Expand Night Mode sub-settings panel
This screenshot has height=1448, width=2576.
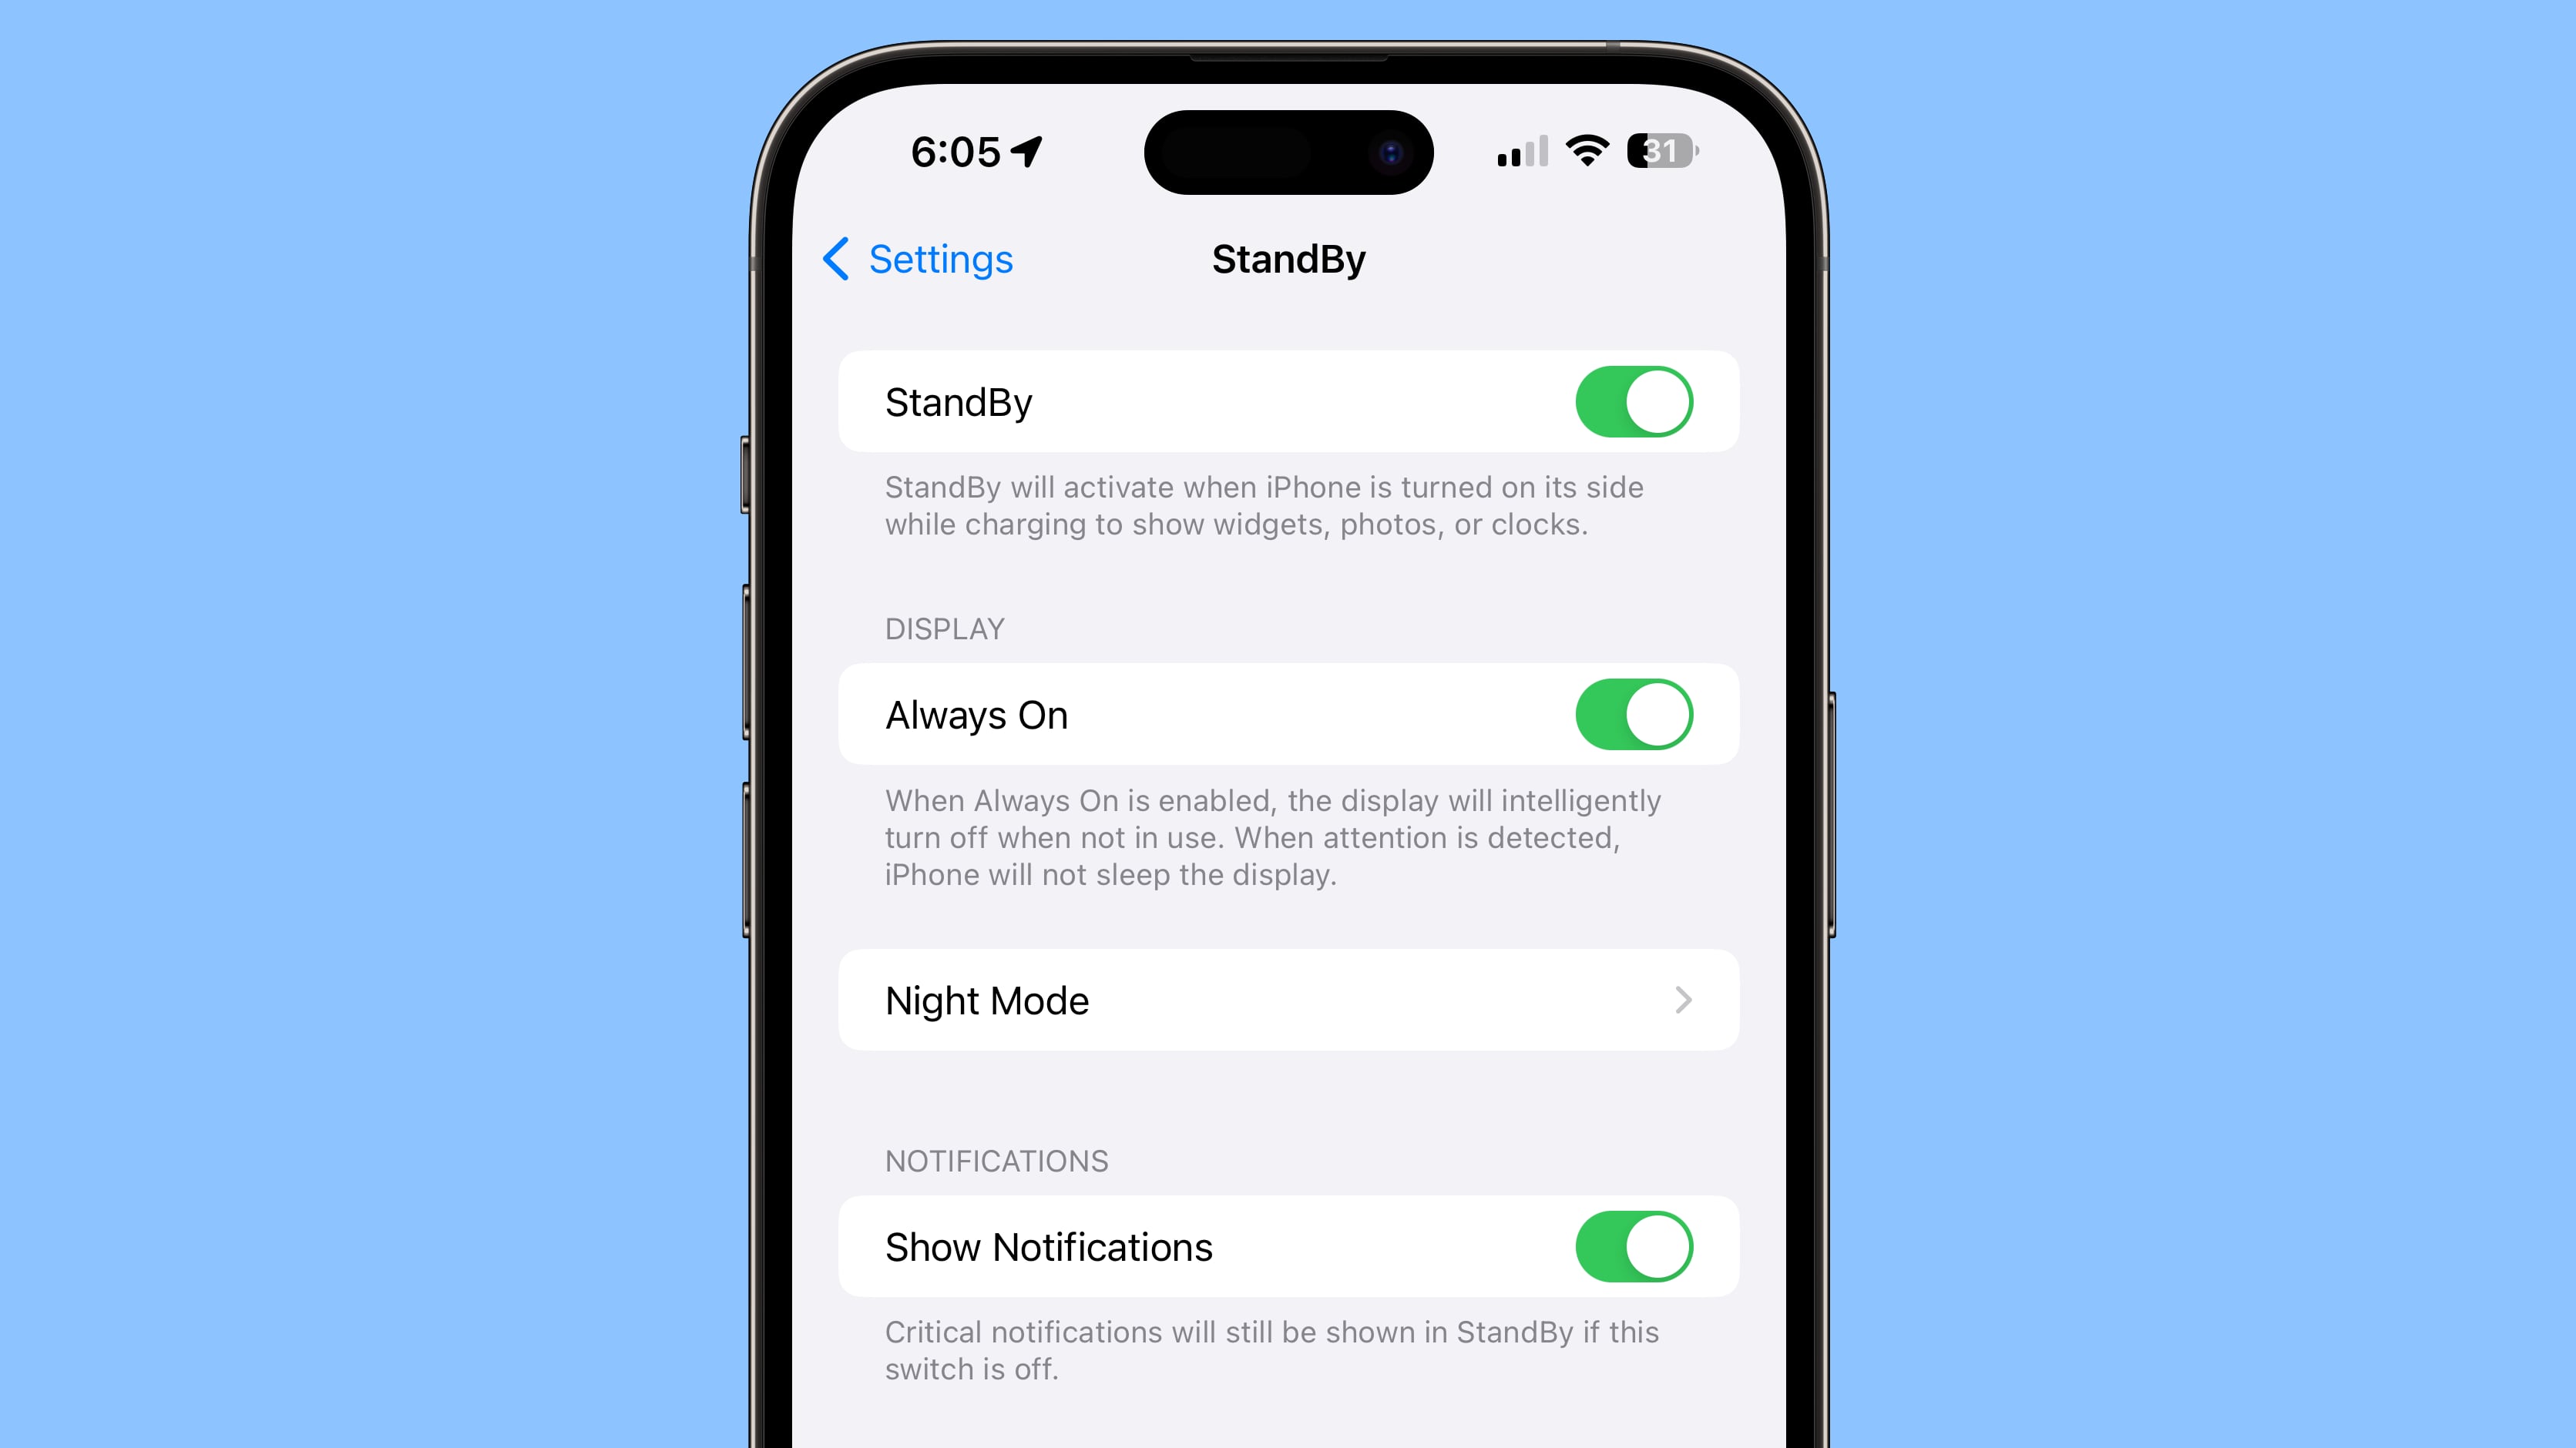[x=1288, y=1001]
